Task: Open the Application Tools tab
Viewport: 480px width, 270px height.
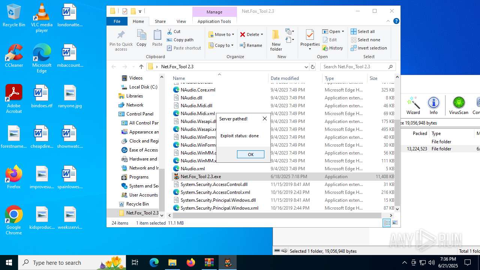Action: pos(214,21)
